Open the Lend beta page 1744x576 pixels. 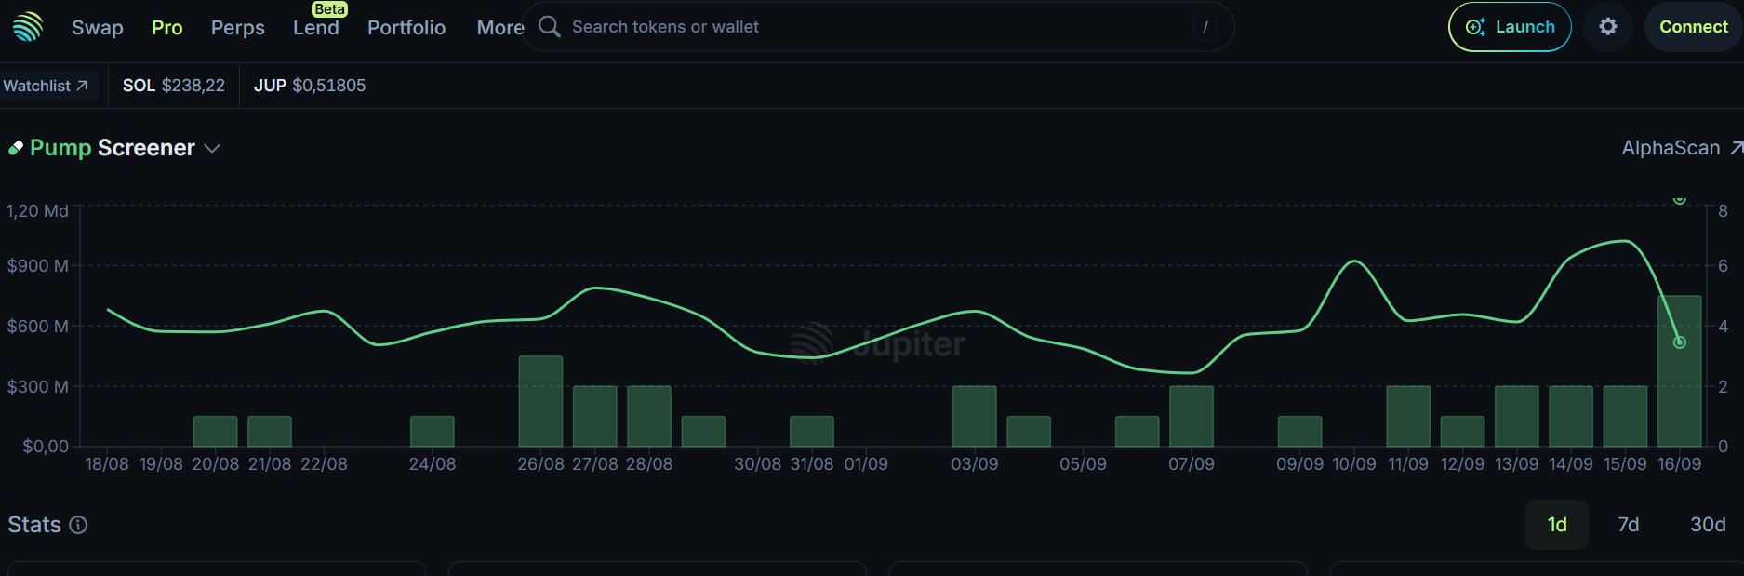pos(316,28)
